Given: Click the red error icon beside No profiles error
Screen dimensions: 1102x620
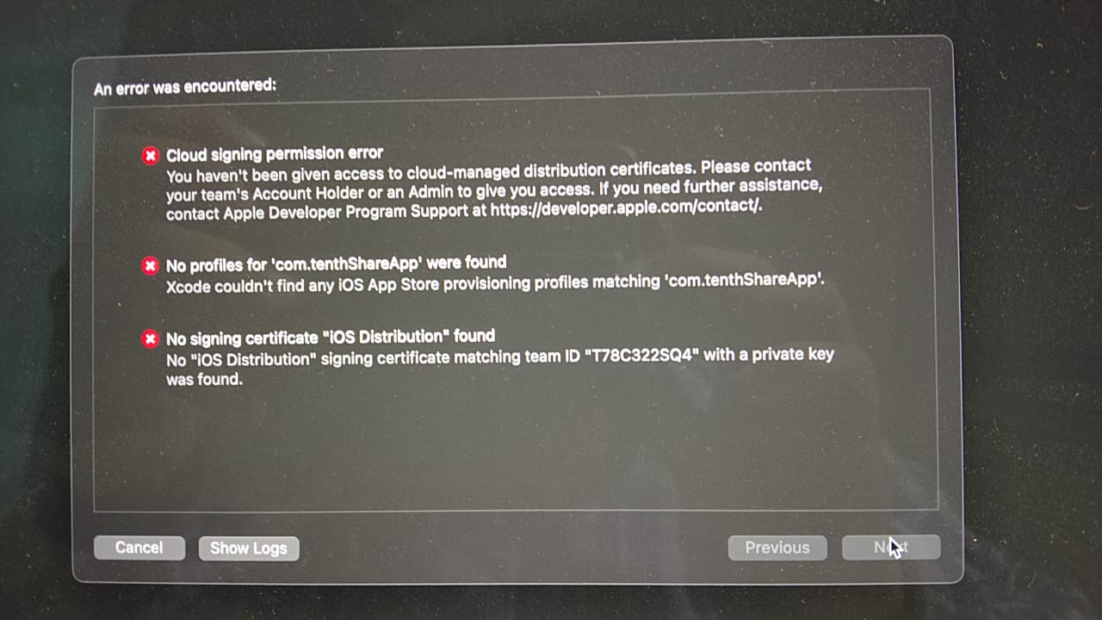Looking at the screenshot, I should (x=151, y=265).
